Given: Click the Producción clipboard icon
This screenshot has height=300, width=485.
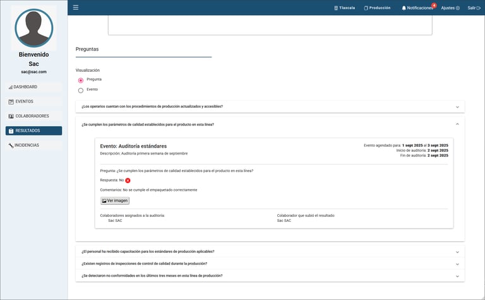Looking at the screenshot, I should [366, 8].
